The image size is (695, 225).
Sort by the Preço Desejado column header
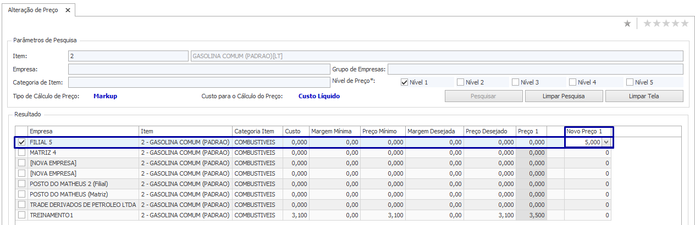489,132
